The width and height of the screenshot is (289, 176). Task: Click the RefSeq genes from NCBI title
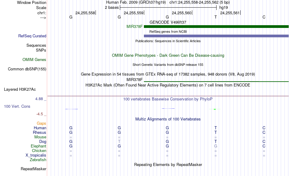click(x=168, y=32)
